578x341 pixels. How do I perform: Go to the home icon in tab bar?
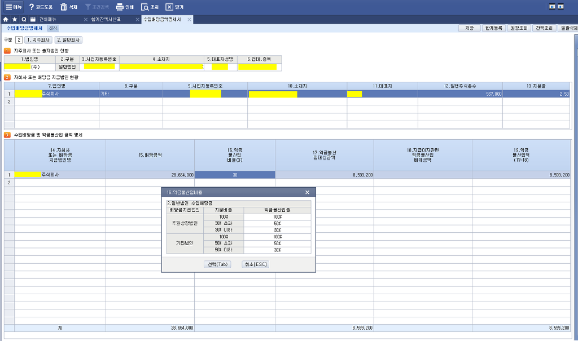click(6, 19)
